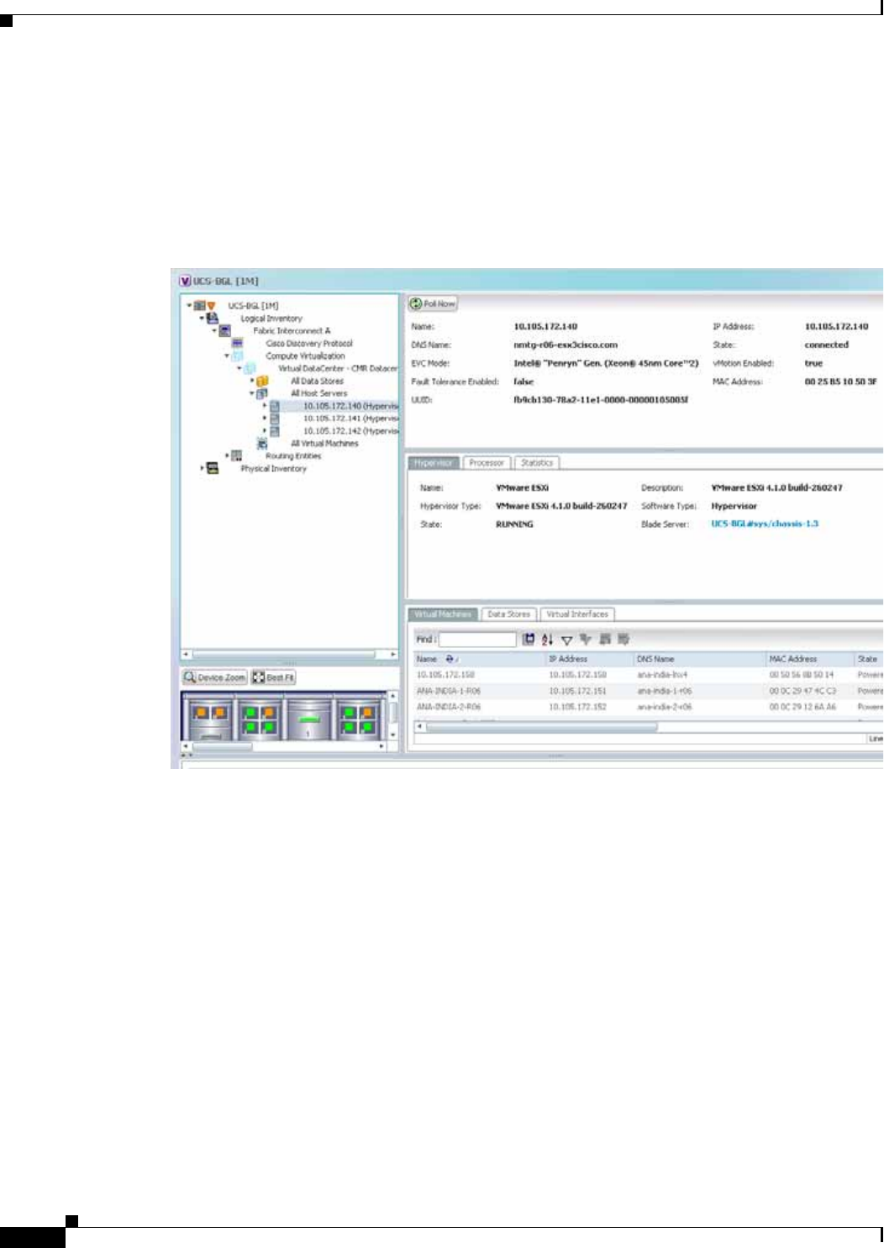The height and width of the screenshot is (1248, 884).
Task: Click the chassis slot with green bar
Action: 309,720
